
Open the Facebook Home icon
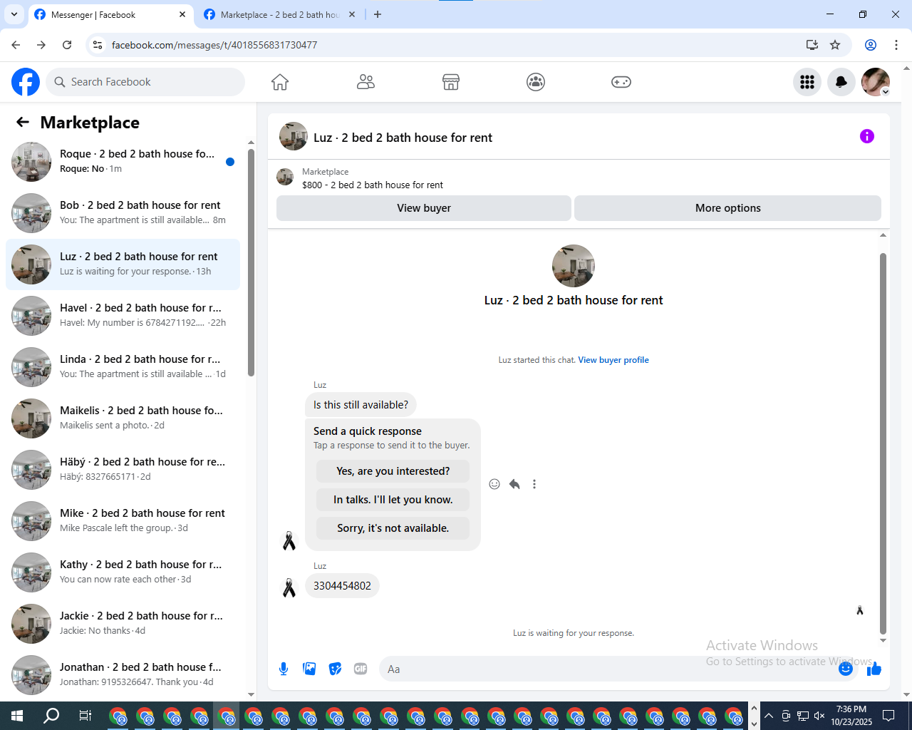pyautogui.click(x=280, y=82)
